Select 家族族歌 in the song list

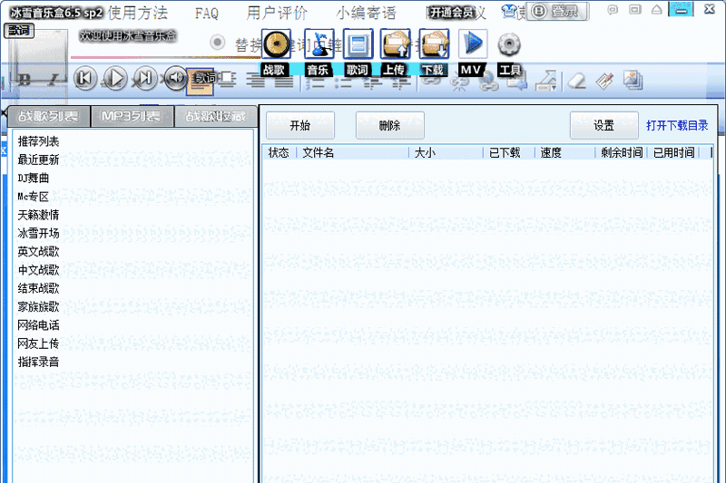pyautogui.click(x=38, y=307)
